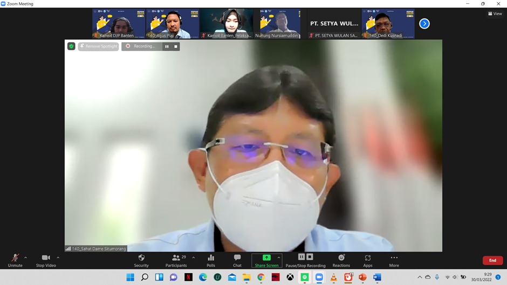Expand the Participants options arrow
Screen dimensions: 507x285
[x=194, y=258]
